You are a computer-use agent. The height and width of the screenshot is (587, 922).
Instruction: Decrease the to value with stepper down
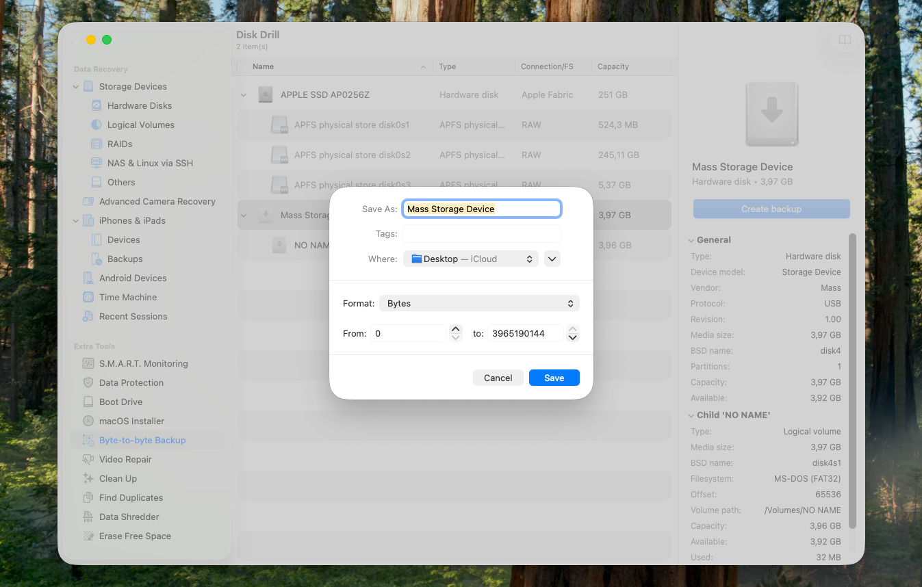coord(574,338)
